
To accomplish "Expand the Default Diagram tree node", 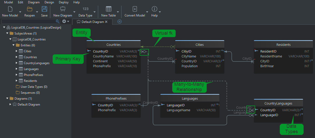I will point(10,104).
